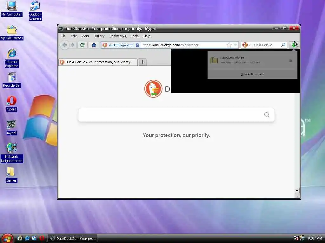The height and width of the screenshot is (243, 325).
Task: Open the Edit menu
Action: 74,36
